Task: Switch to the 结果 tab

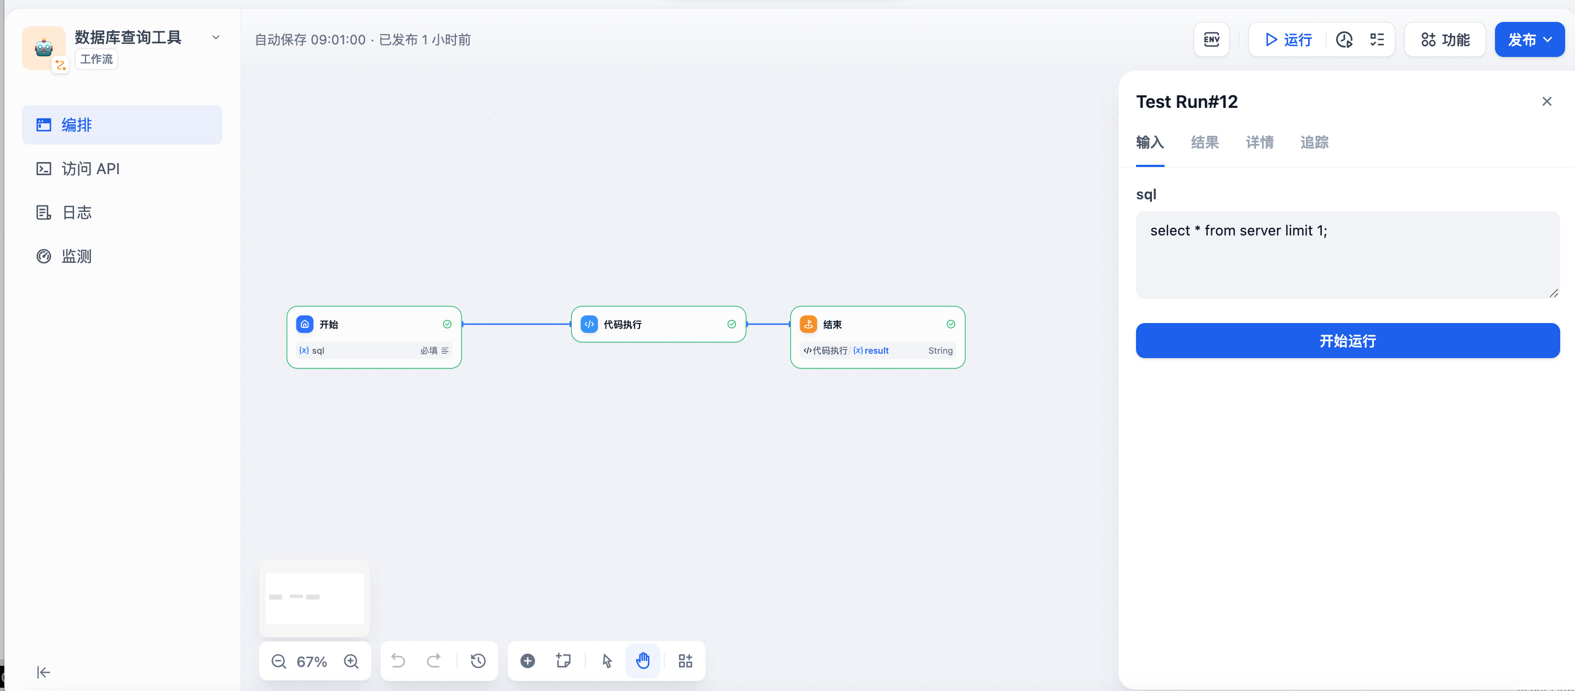Action: click(1205, 142)
